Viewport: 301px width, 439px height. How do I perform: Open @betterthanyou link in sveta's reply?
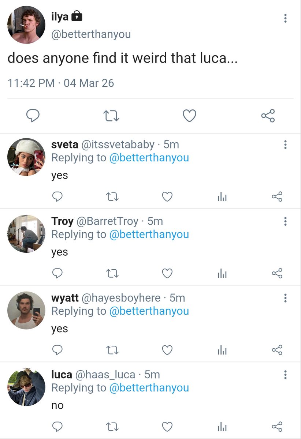(149, 158)
